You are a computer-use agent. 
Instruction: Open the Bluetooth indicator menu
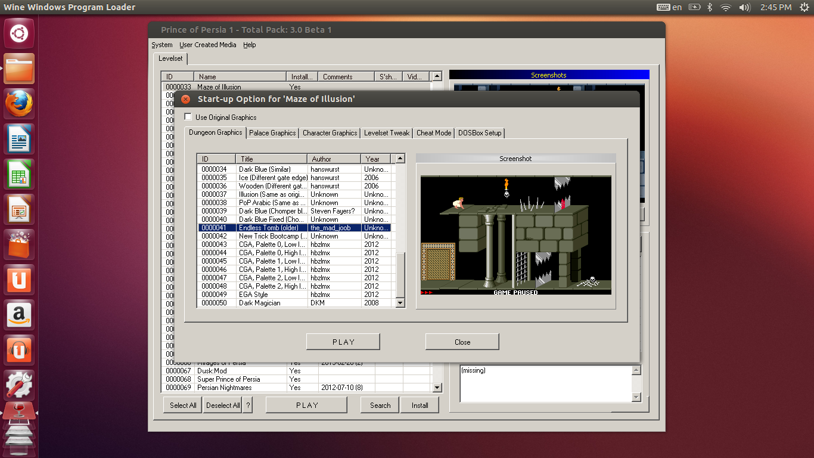coord(710,7)
